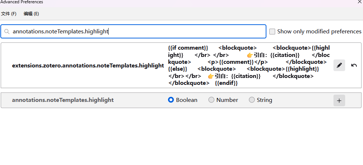The image size is (363, 165).
Task: Add the new preference with the plus icon
Action: coord(339,100)
